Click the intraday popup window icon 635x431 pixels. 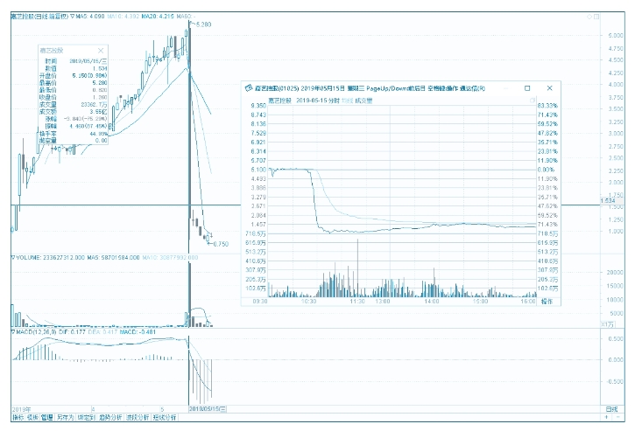pyautogui.click(x=248, y=88)
